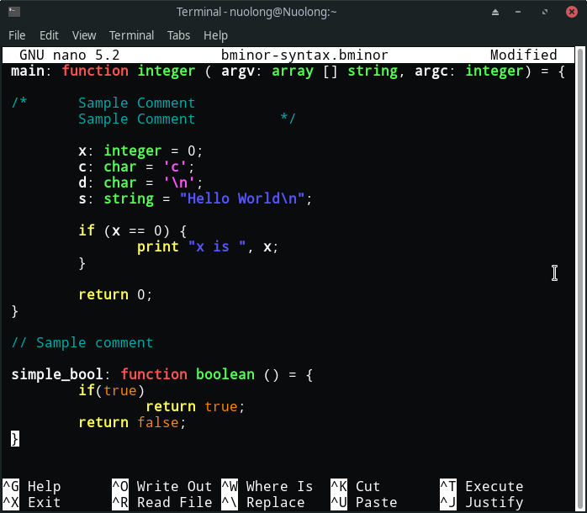This screenshot has height=513, width=587.
Task: Click the argc parameter name
Action: point(431,71)
